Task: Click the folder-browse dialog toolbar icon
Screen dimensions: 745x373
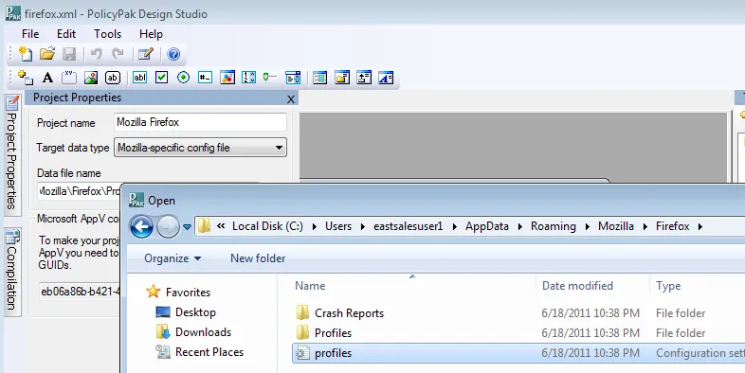Action: (342, 78)
